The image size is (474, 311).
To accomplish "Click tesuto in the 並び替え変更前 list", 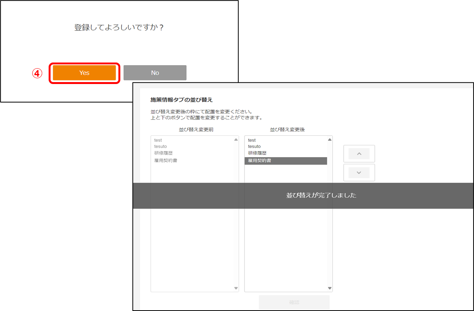I will [x=160, y=146].
